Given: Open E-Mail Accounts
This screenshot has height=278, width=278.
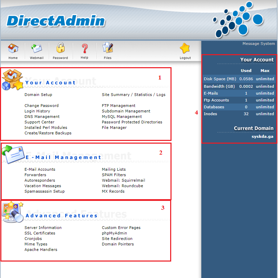Looking at the screenshot, I should [x=40, y=169].
